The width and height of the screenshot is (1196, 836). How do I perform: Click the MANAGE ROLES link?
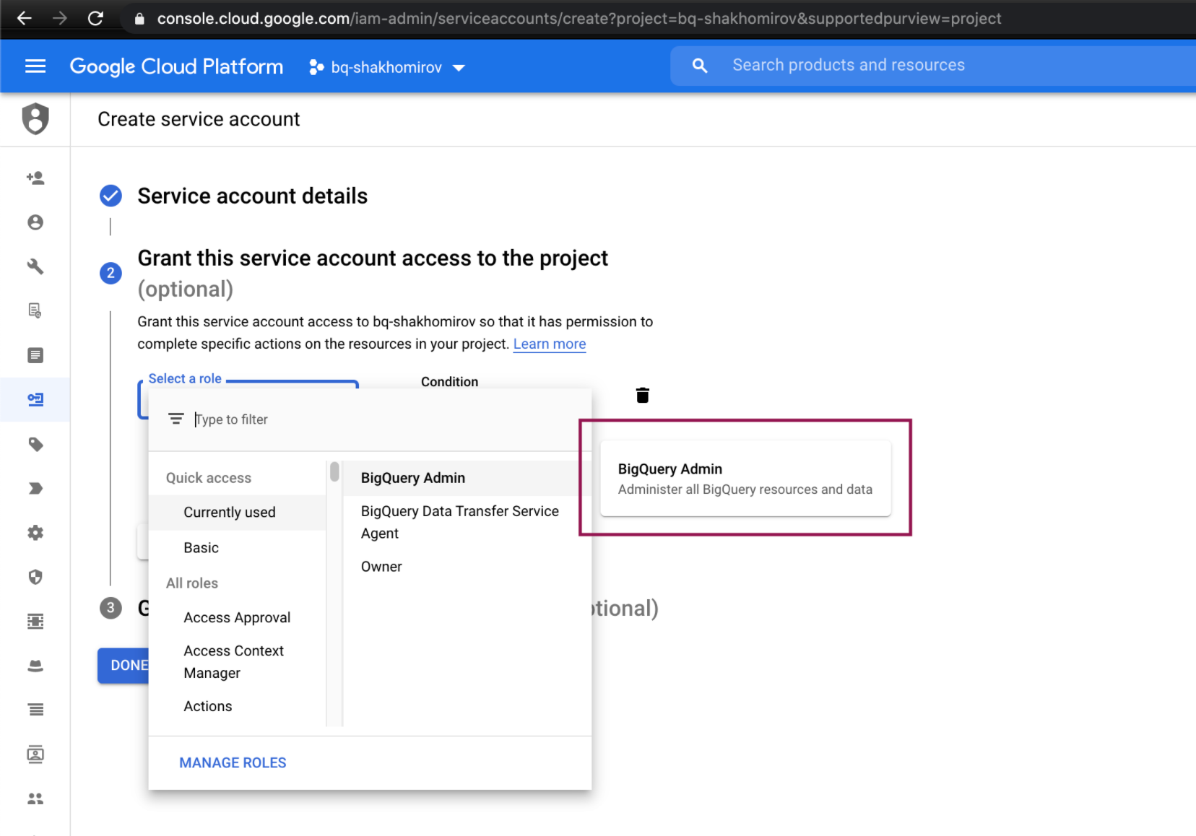tap(233, 762)
